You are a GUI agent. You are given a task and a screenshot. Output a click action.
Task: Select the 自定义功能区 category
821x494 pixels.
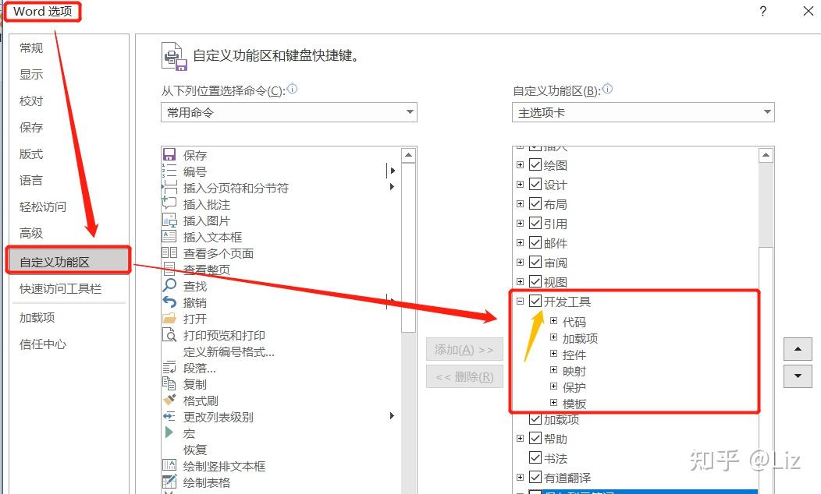(69, 261)
